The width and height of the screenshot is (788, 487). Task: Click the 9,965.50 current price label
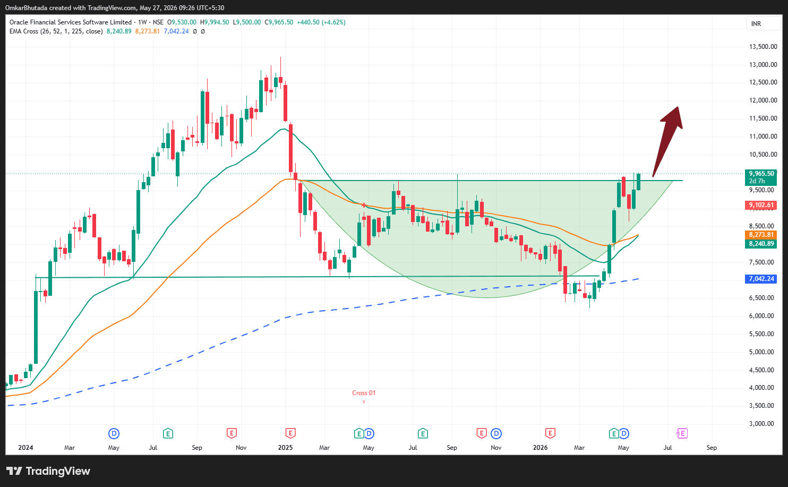click(761, 174)
